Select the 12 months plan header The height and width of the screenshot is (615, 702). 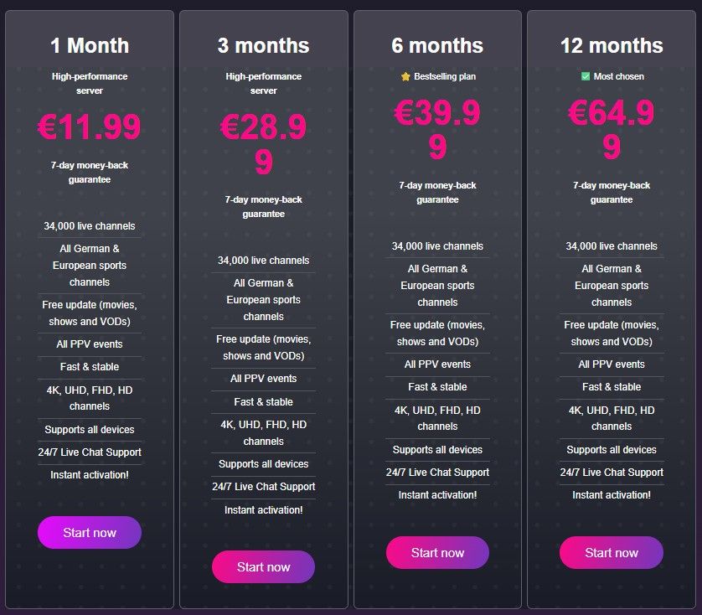(x=612, y=46)
